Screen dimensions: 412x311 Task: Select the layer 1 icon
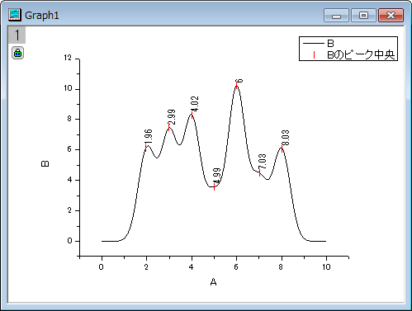tap(17, 35)
